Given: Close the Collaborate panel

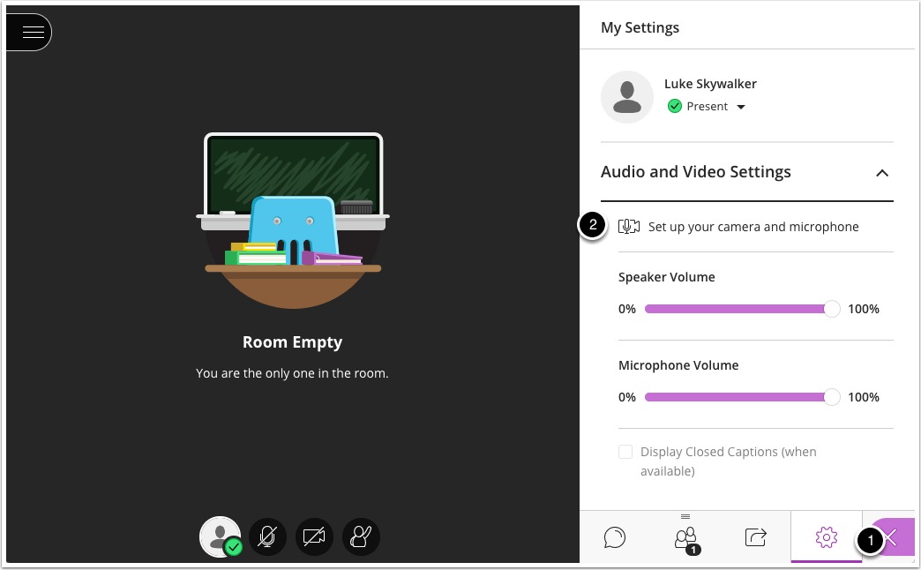Looking at the screenshot, I should click(893, 536).
